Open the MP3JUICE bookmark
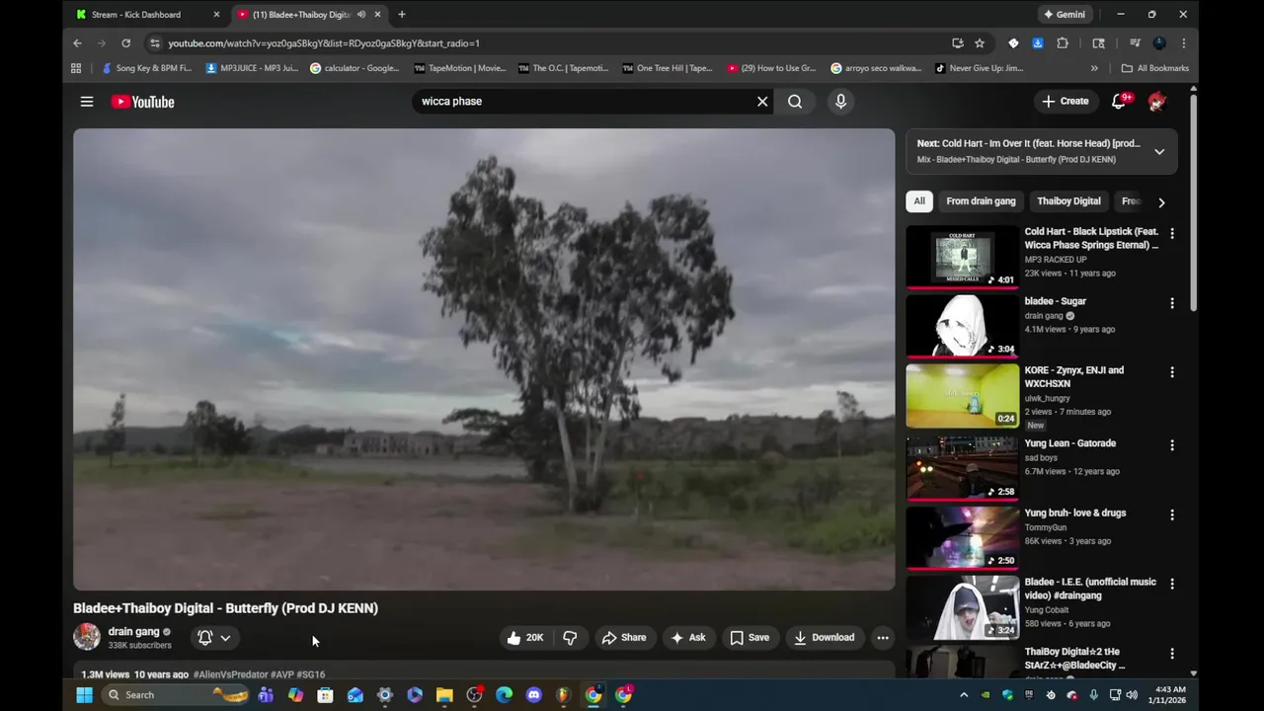 tap(252, 68)
